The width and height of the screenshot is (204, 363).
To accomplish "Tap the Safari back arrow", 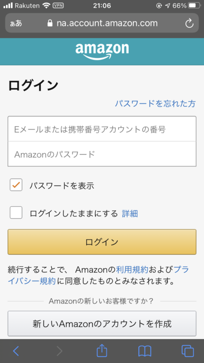I will (16, 351).
